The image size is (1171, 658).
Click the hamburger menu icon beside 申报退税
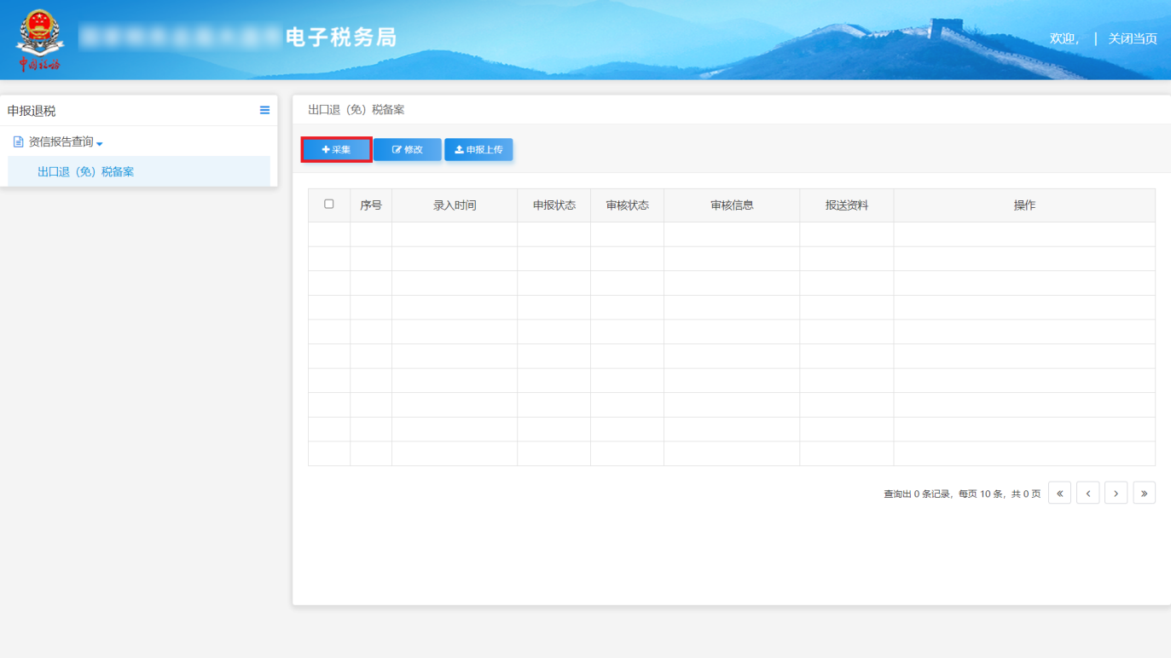[x=264, y=110]
